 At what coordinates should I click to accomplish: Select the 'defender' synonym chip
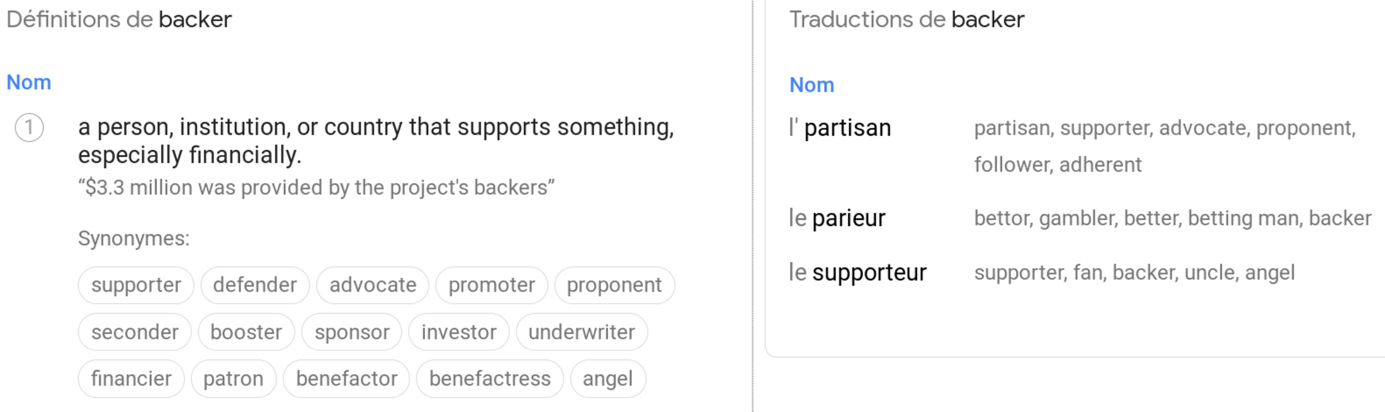(255, 285)
